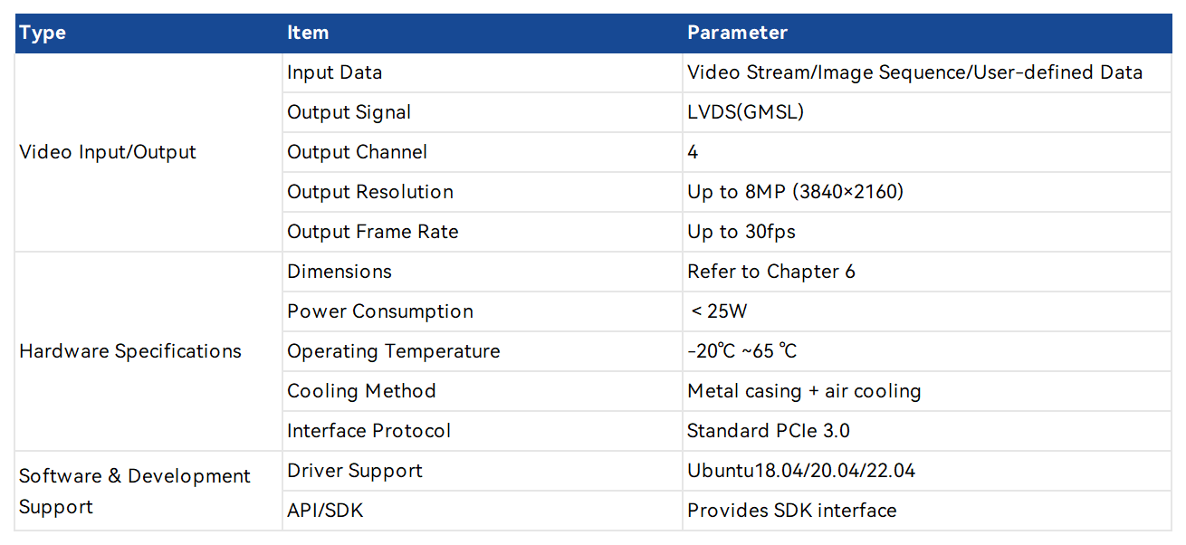Screen dimensions: 1186x545
Task: Click the "Refer to Chapter 6" text
Action: coord(770,272)
